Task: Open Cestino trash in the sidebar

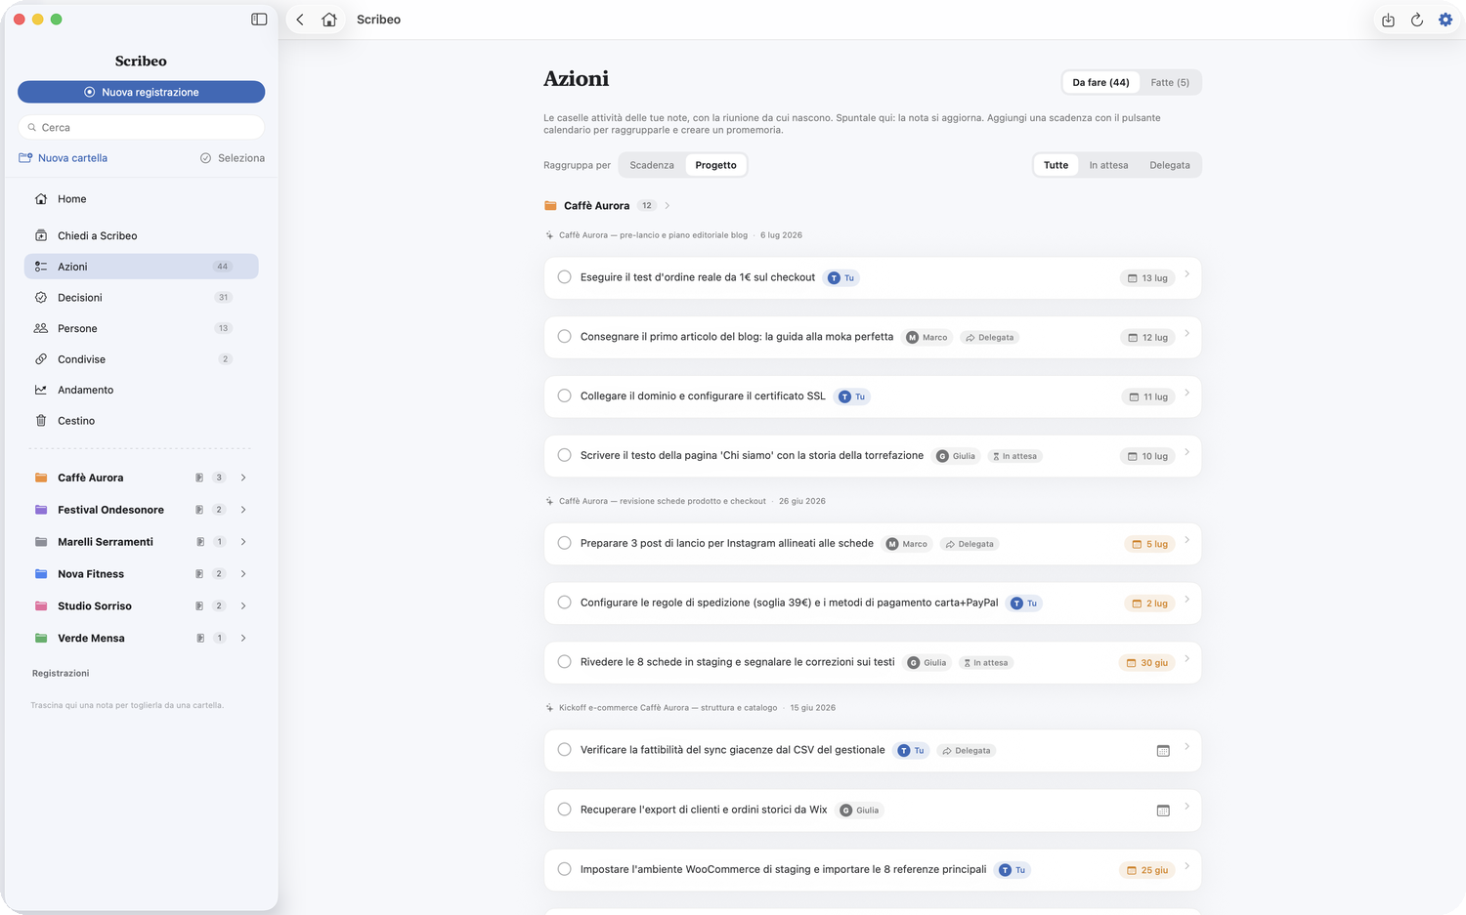Action: point(142,421)
